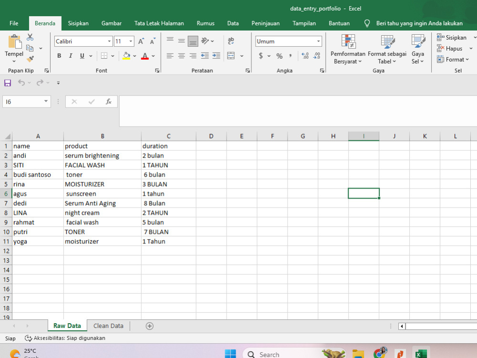477x358 pixels.
Task: Expand the underline style dropdown arrow
Action: coord(91,56)
